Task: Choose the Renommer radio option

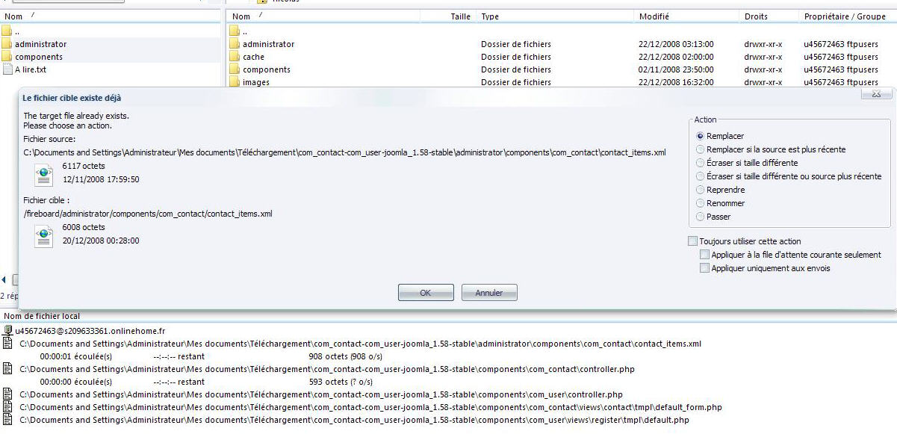Action: [701, 203]
